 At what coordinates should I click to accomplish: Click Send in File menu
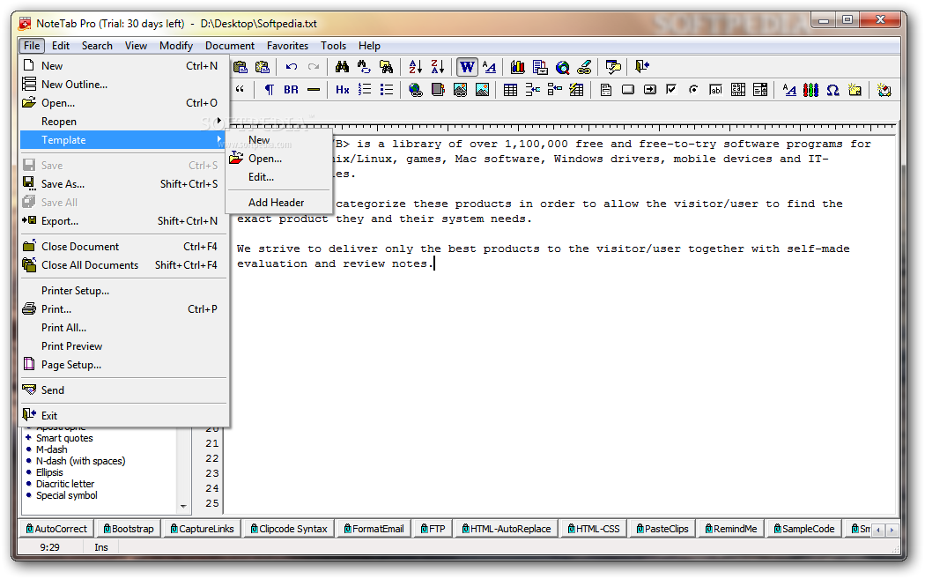(x=124, y=390)
